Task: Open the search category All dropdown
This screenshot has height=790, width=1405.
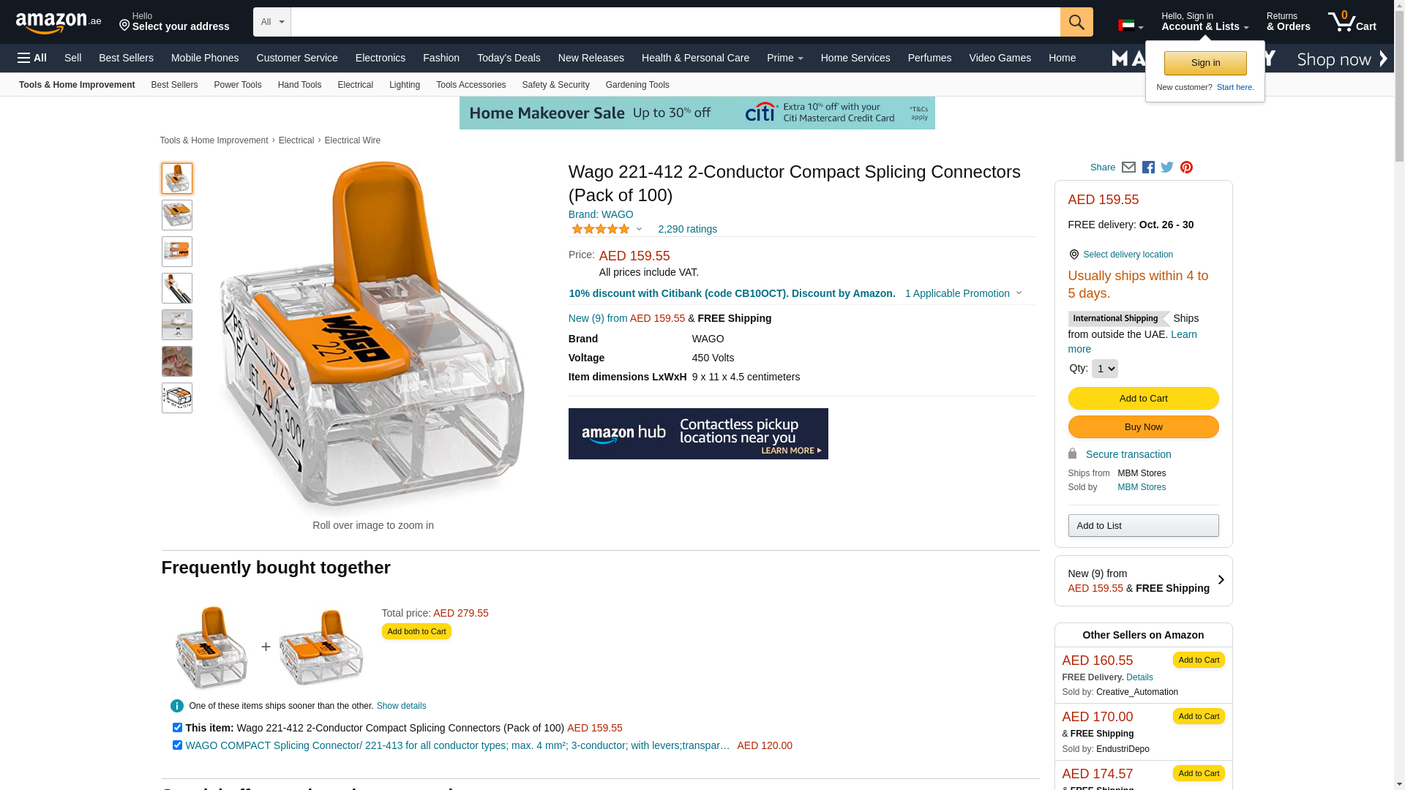Action: (271, 22)
